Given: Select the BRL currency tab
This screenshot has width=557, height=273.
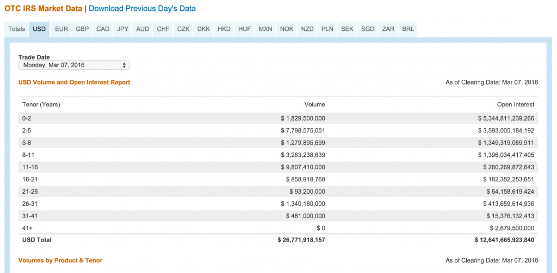Looking at the screenshot, I should point(407,29).
